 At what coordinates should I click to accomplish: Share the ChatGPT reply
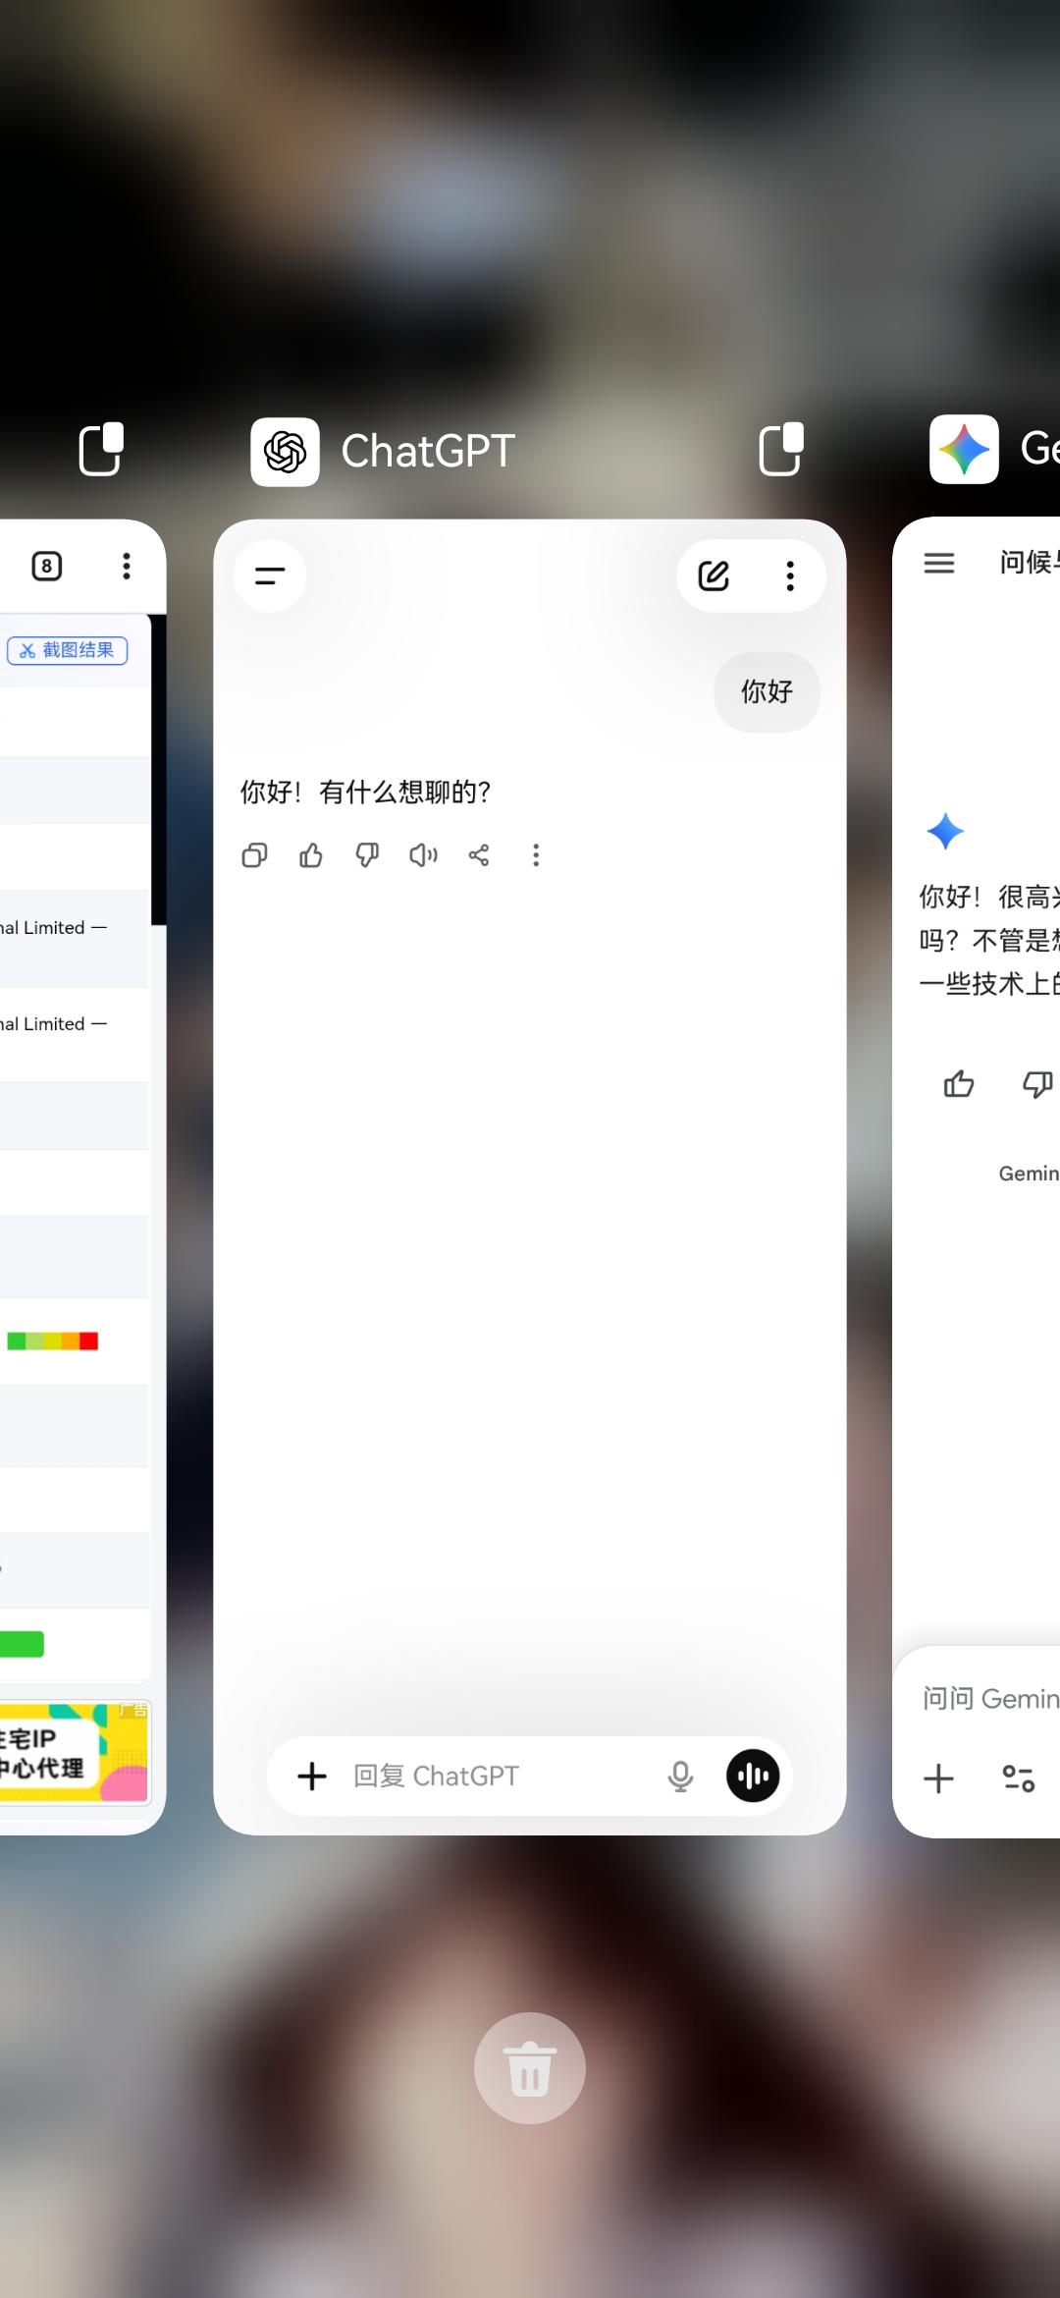click(x=479, y=855)
